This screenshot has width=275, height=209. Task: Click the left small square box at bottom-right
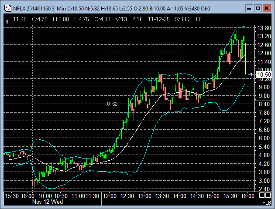(262, 195)
